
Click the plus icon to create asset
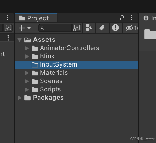click(x=22, y=28)
